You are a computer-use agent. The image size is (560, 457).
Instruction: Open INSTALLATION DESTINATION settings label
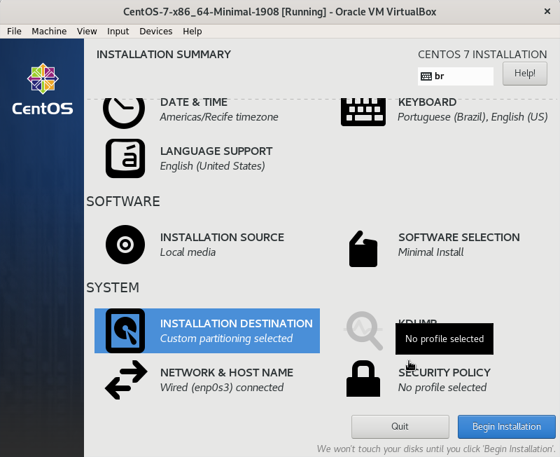pyautogui.click(x=236, y=324)
